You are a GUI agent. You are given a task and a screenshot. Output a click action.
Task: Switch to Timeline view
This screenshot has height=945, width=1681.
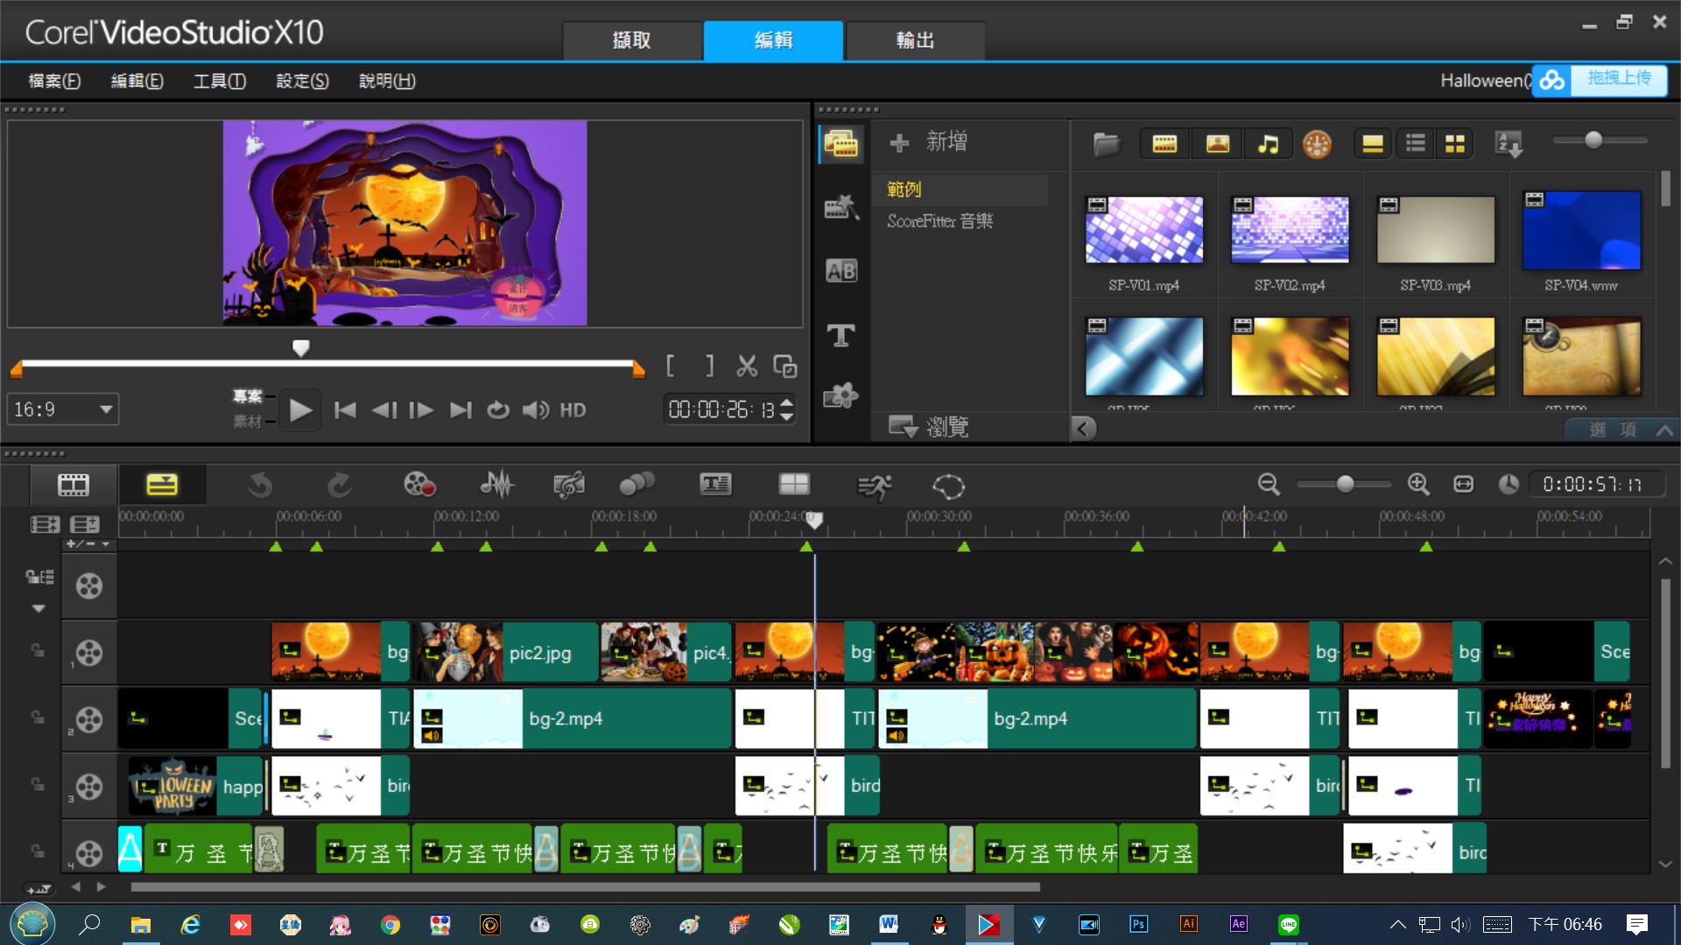click(x=162, y=485)
